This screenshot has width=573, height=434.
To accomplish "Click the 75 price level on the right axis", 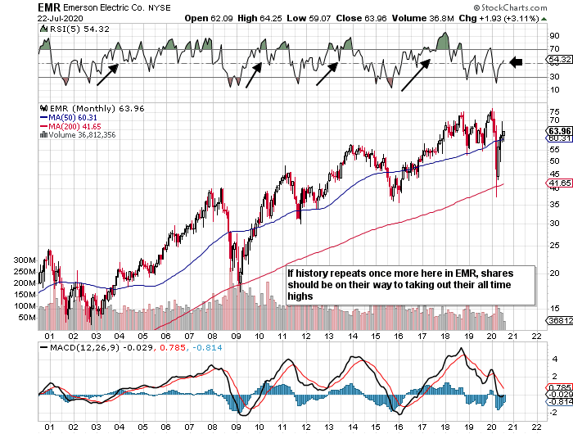I will pos(554,111).
